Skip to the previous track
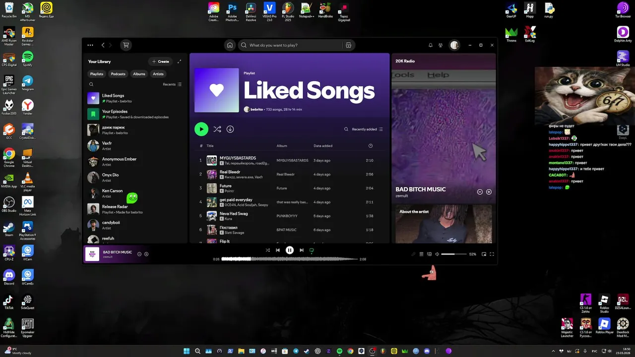635x357 pixels. click(x=278, y=250)
